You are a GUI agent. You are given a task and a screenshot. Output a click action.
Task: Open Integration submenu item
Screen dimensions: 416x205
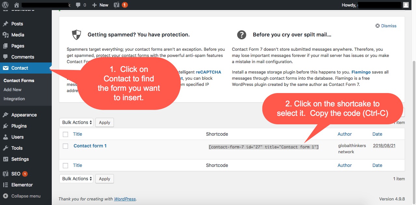[x=14, y=99]
